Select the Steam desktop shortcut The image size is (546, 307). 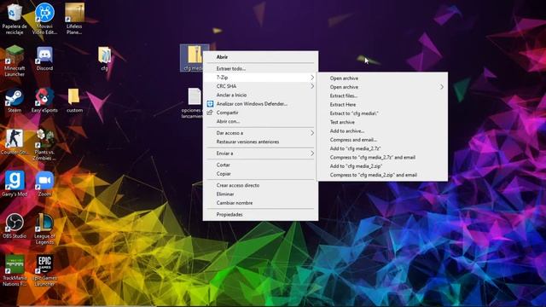[x=15, y=101]
